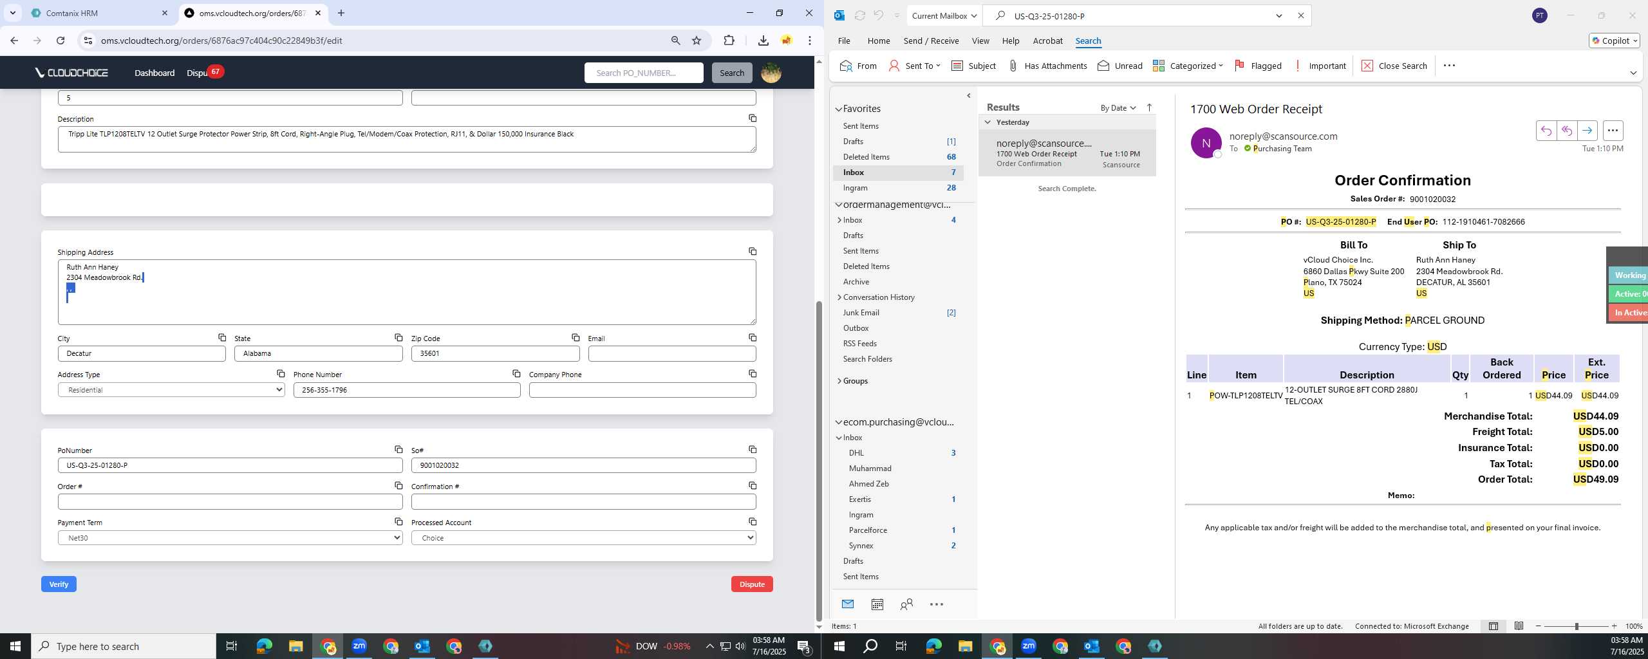Image resolution: width=1648 pixels, height=659 pixels.
Task: Filter search results by Flagged
Action: (1258, 66)
